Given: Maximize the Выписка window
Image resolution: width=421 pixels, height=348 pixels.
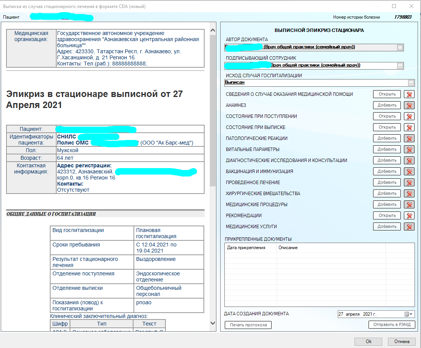Looking at the screenshot, I should 394,6.
